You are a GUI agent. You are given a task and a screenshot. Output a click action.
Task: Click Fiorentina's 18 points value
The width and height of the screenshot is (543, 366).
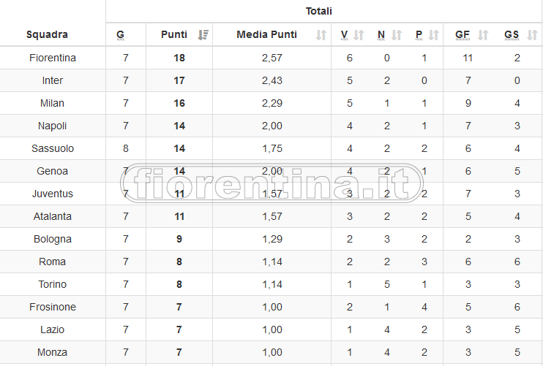(x=179, y=58)
